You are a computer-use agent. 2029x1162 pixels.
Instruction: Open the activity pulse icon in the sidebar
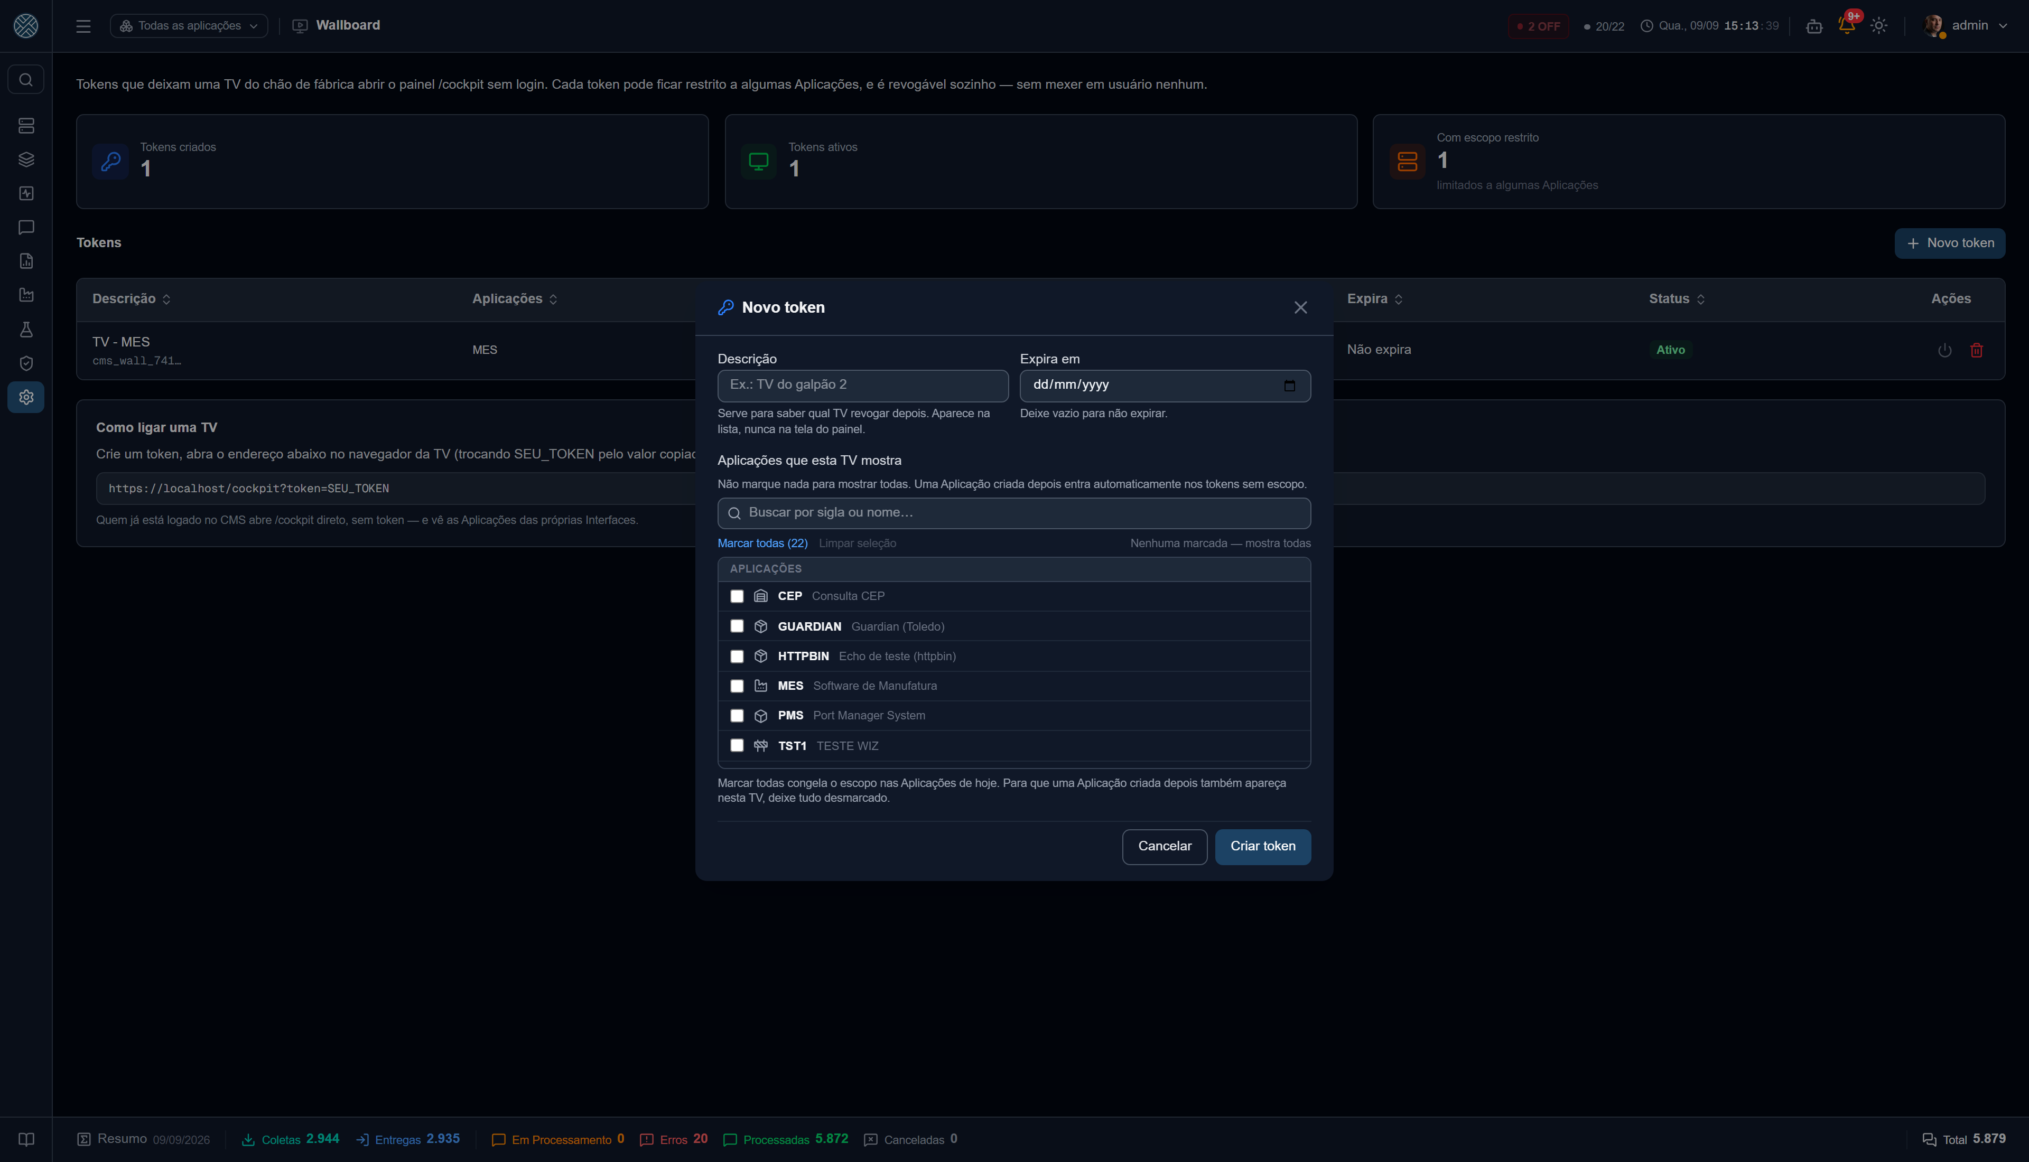tap(25, 193)
